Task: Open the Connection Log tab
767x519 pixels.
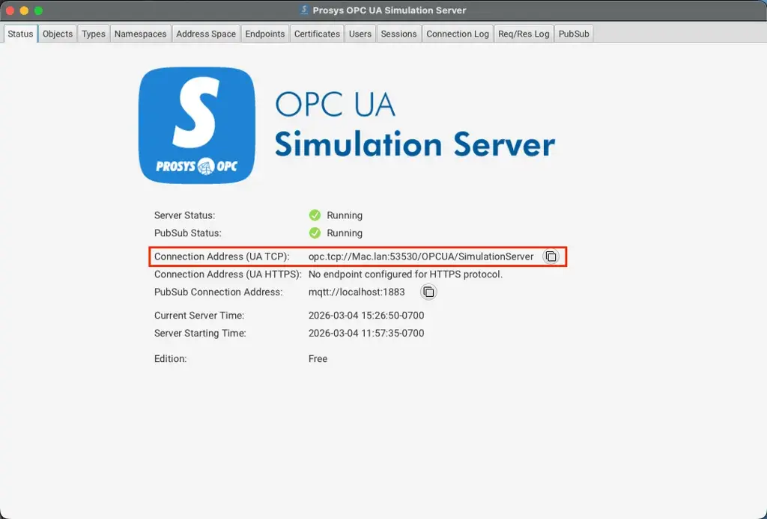Action: pos(458,34)
